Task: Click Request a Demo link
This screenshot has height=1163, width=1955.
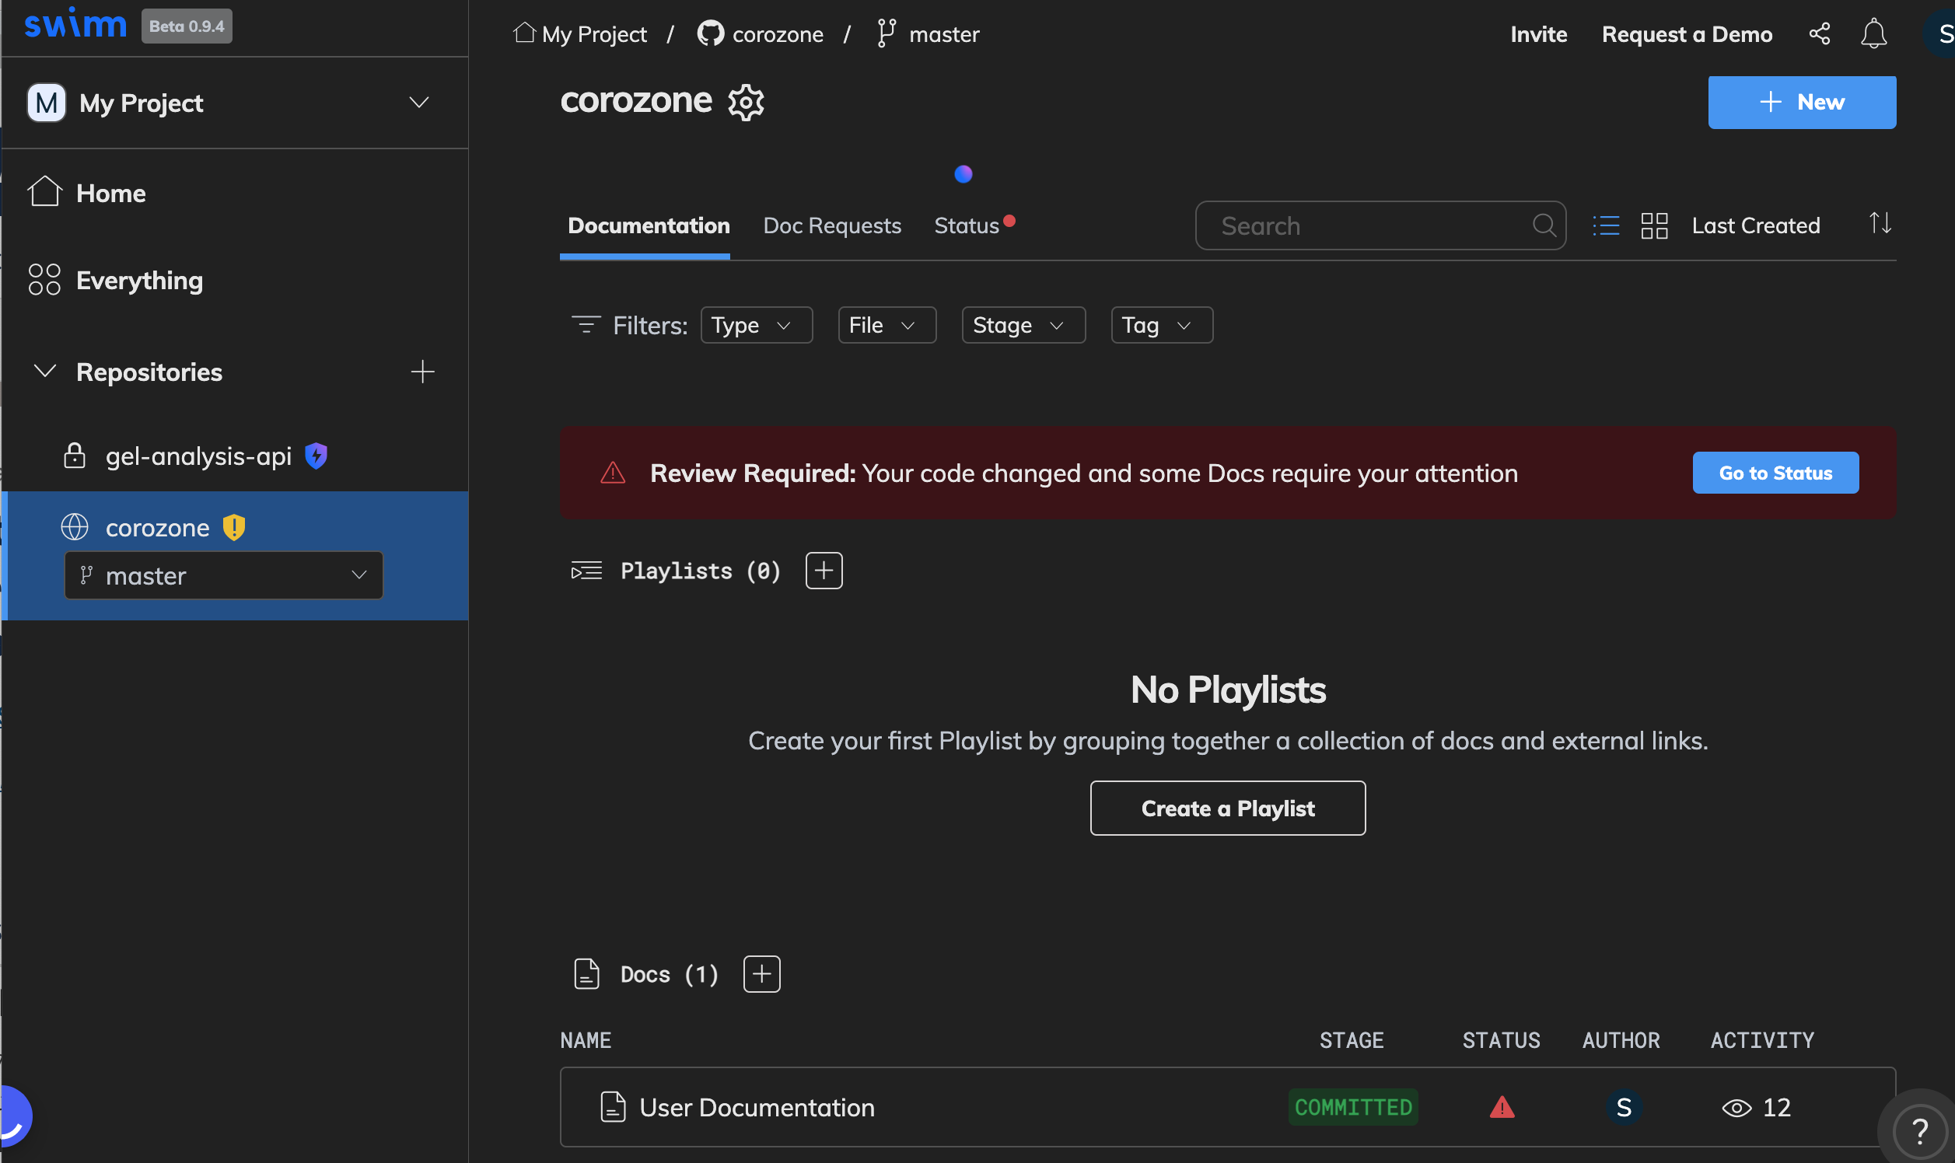Action: [x=1686, y=33]
